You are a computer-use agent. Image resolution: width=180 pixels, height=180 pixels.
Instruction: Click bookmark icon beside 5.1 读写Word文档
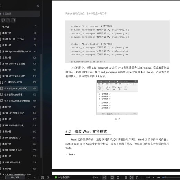click(x=2, y=82)
